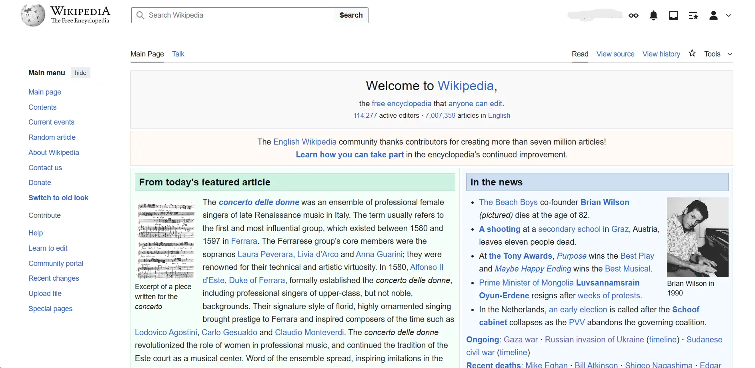Click Switch to old look
The image size is (755, 368).
click(58, 198)
